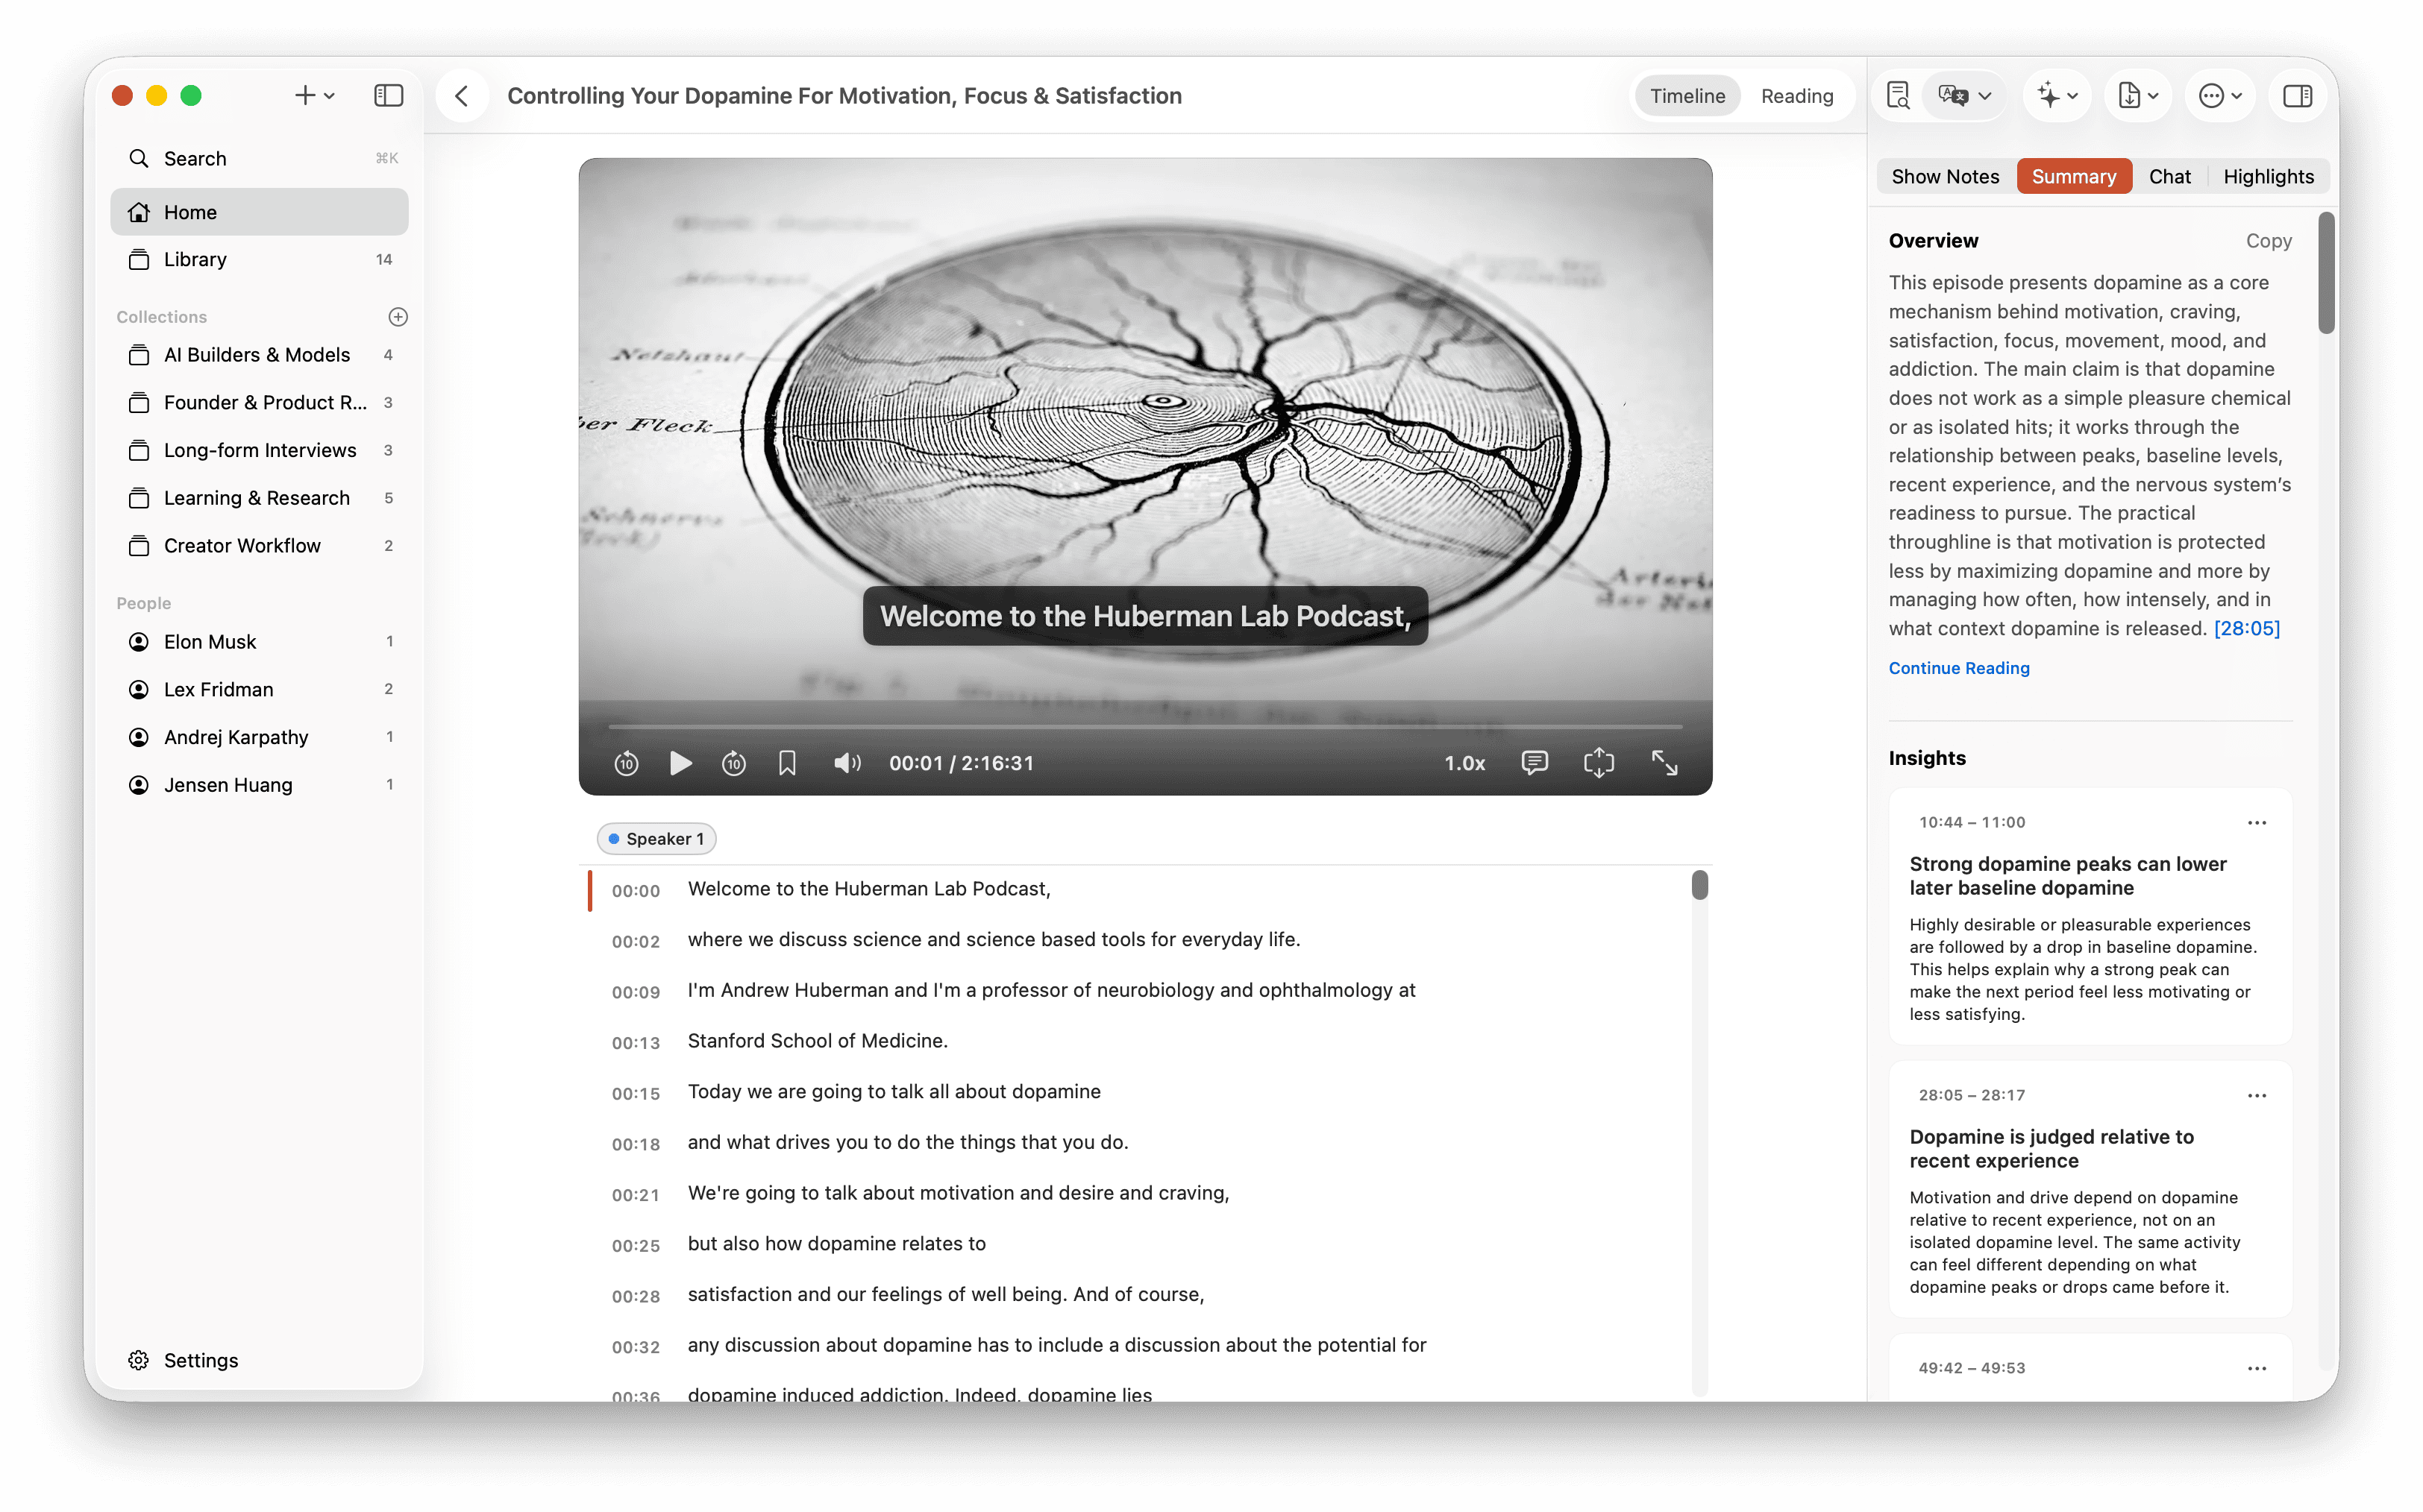Open the Creator Workflow collection
Screen dimensions: 2423x1512
(260, 545)
